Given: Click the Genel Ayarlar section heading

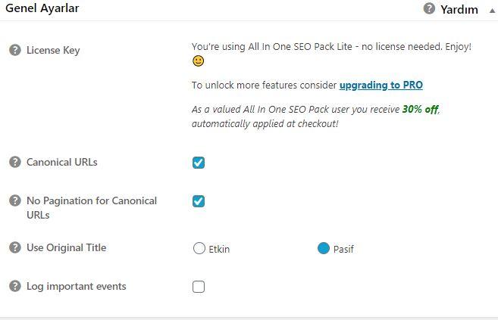Looking at the screenshot, I should point(42,8).
